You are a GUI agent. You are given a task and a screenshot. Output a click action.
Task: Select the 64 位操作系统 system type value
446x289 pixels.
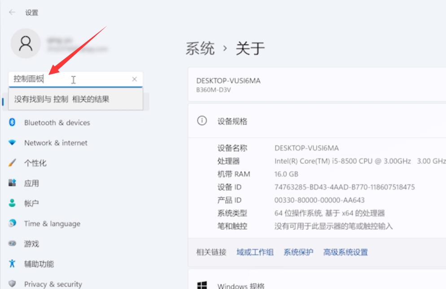[x=329, y=213]
